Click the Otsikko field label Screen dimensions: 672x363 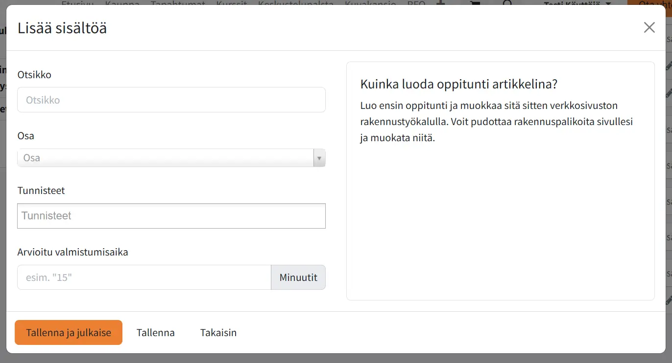pos(34,75)
